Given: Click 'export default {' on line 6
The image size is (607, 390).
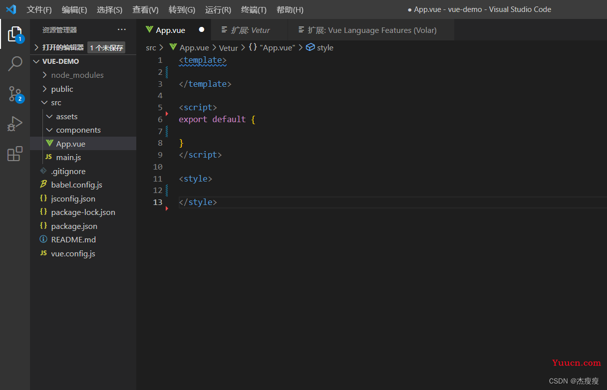Looking at the screenshot, I should click(217, 119).
